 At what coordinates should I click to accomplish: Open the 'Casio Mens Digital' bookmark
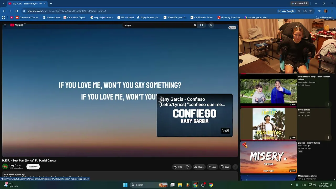[x=75, y=18]
